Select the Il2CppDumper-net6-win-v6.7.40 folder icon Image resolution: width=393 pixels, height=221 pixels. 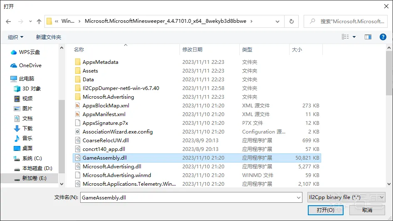(78, 88)
